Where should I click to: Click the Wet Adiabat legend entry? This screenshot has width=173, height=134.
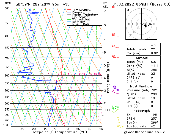tap(79, 20)
